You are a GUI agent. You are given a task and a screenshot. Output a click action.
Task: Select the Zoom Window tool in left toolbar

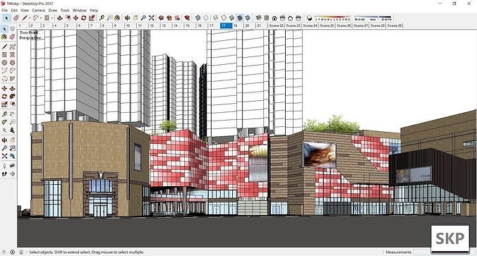12,148
